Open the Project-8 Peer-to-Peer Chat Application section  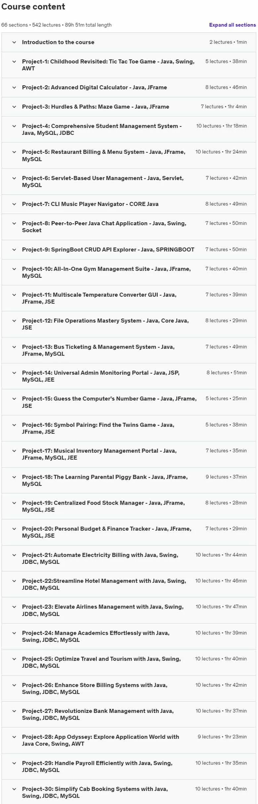coord(129,227)
